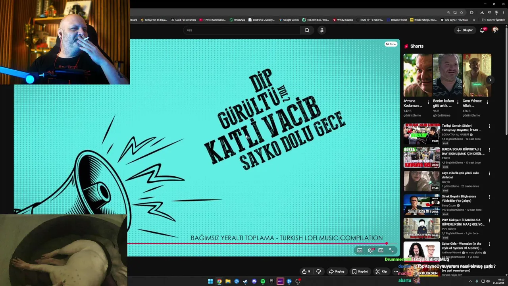Open Steam from the taskbar

(245, 281)
